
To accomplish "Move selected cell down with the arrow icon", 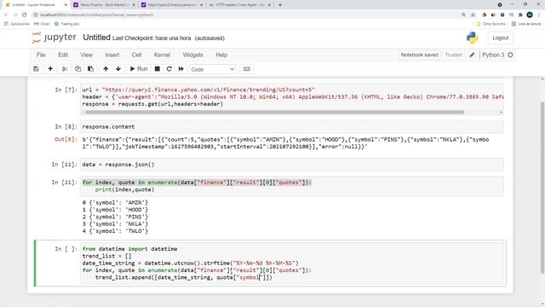I will tap(118, 69).
